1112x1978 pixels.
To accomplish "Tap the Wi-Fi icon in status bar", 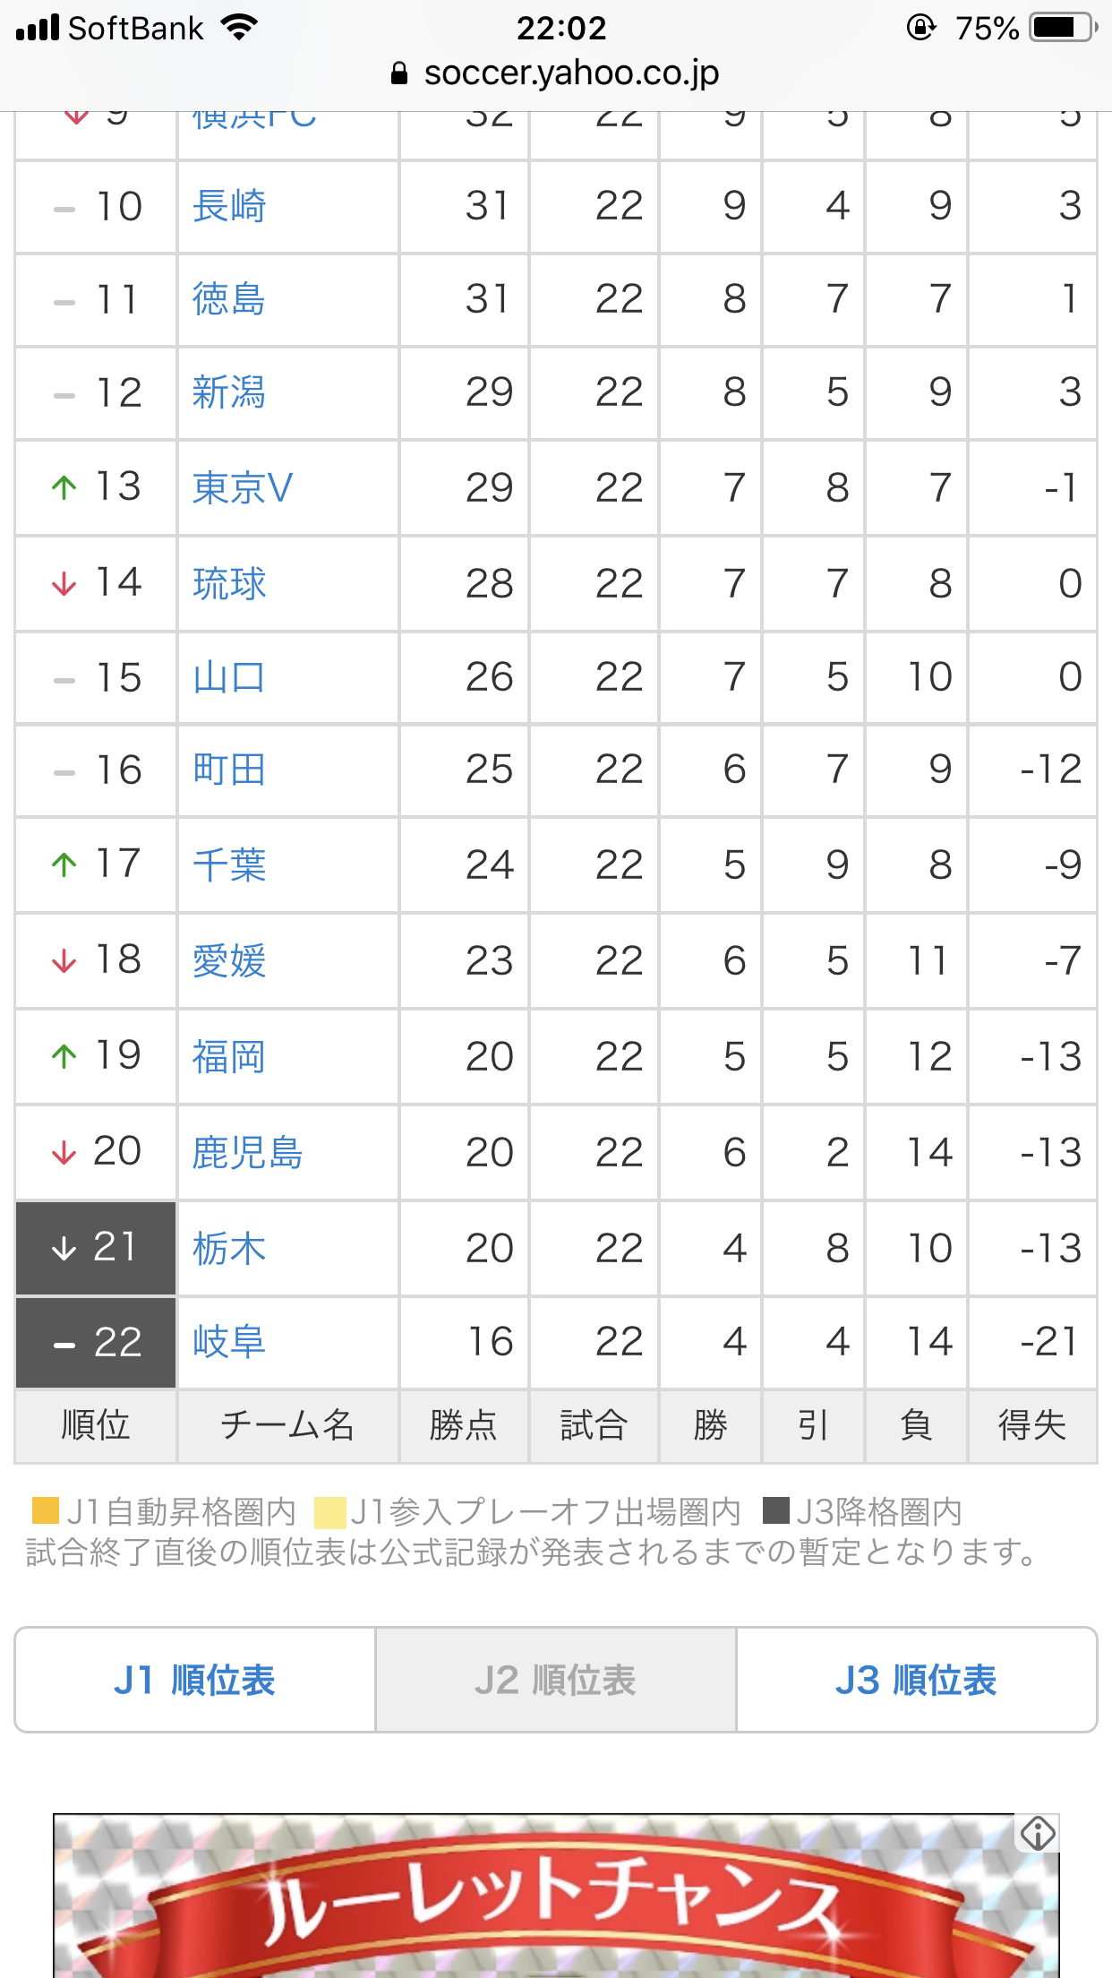I will tap(239, 28).
